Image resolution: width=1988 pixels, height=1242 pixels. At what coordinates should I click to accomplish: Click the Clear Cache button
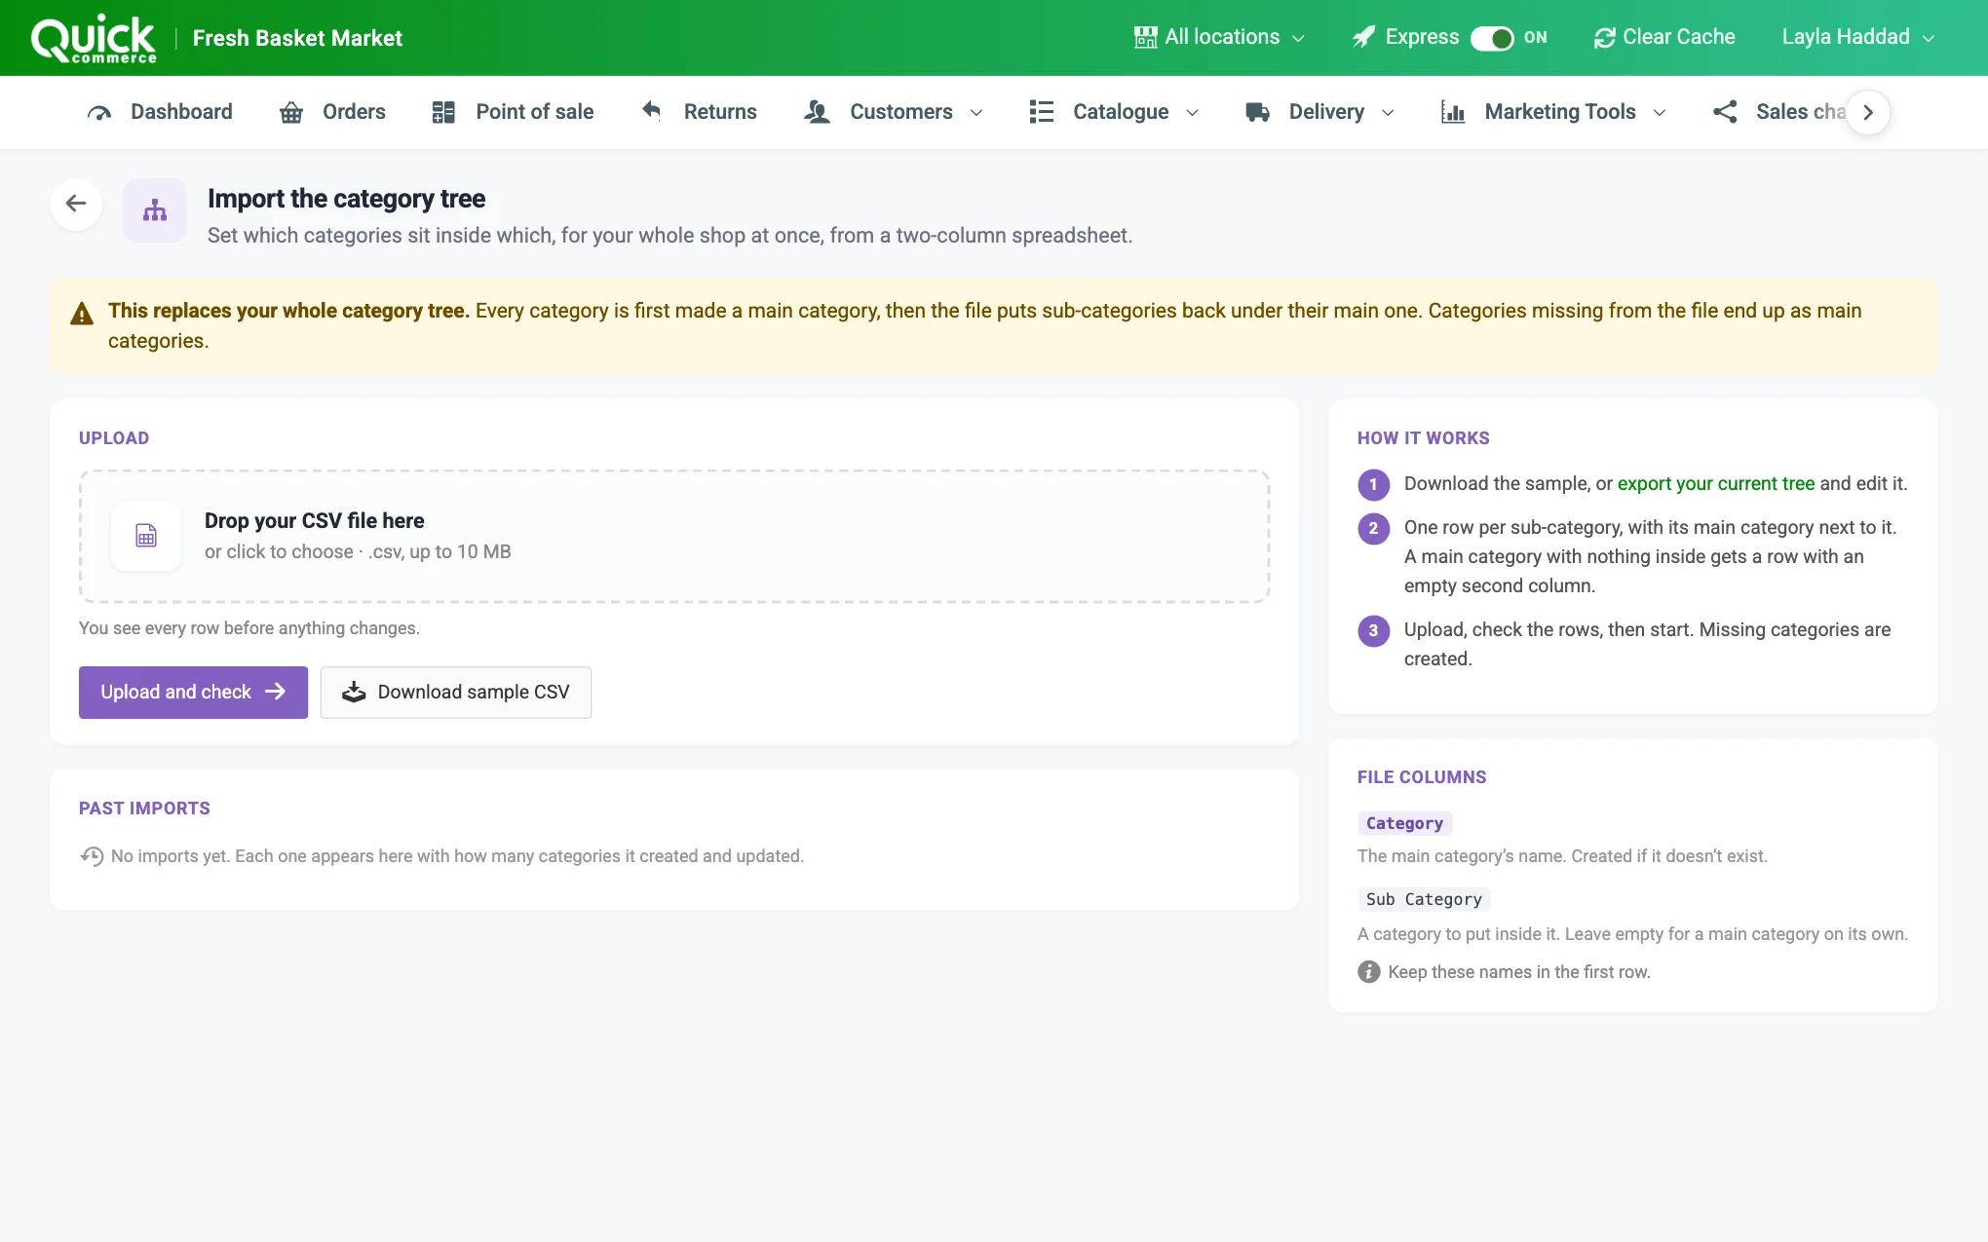(x=1664, y=37)
